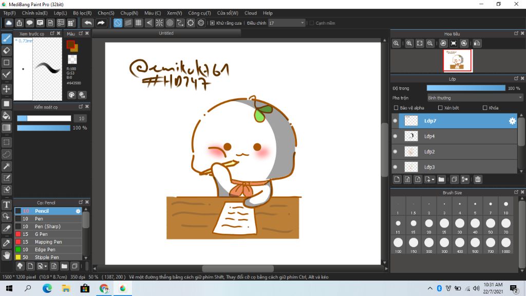Select the Mapping Pen brush
526x296 pixels.
48,242
